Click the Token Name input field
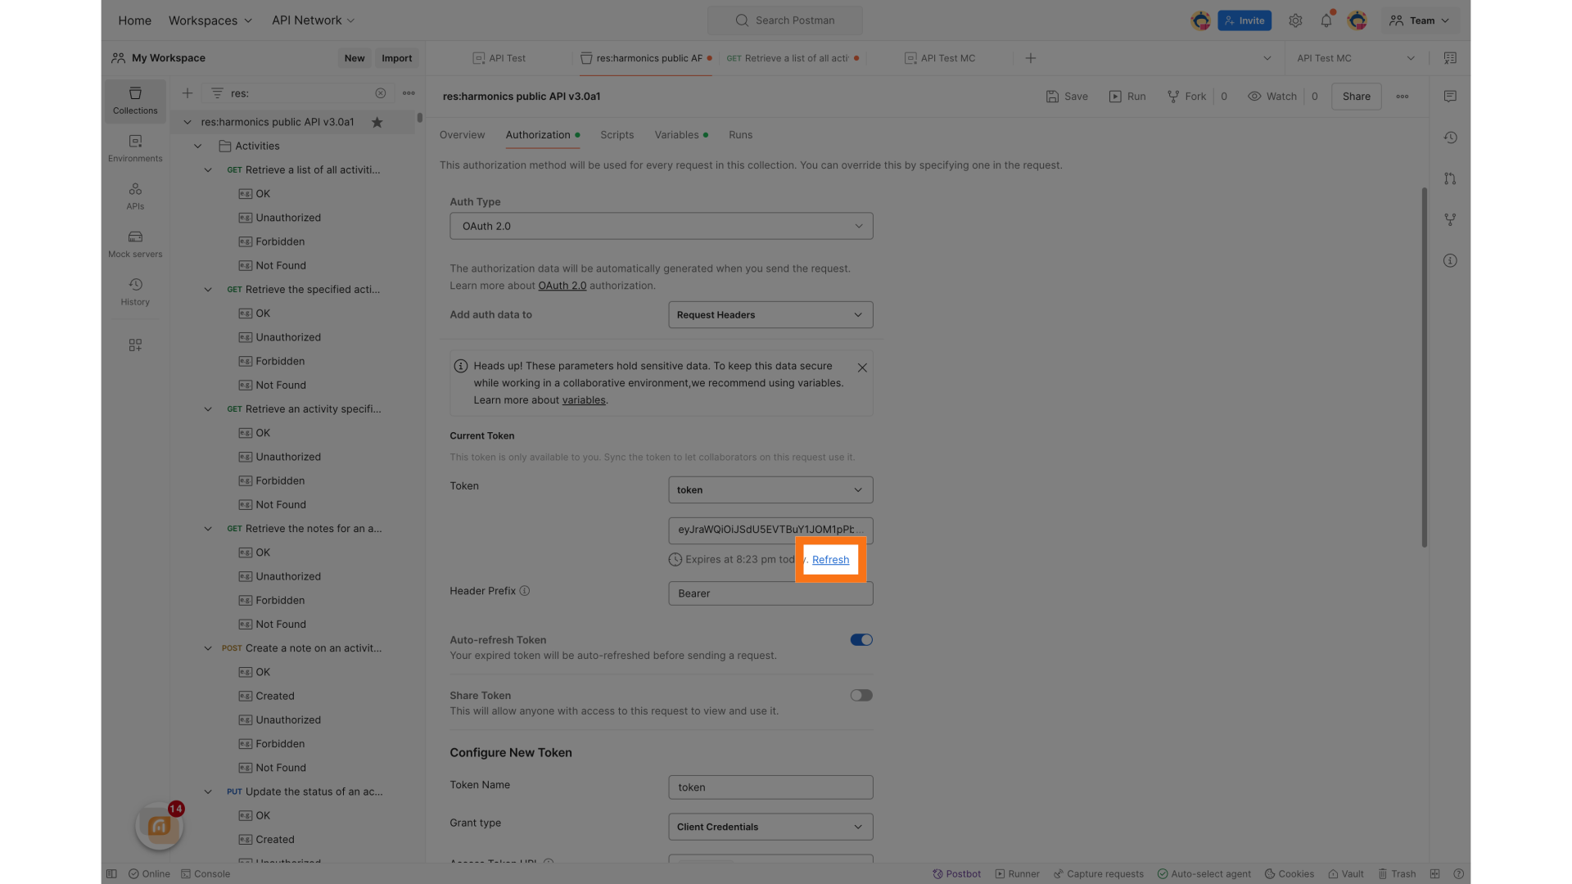The width and height of the screenshot is (1572, 884). [770, 787]
